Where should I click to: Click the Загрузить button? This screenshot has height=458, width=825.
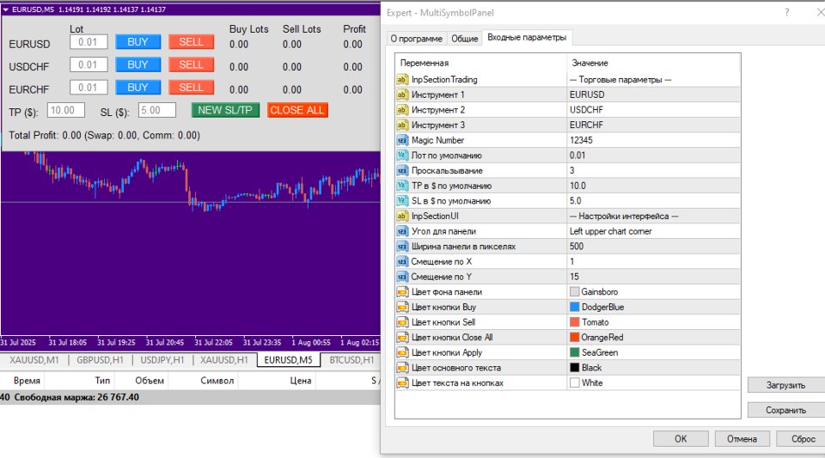click(785, 385)
